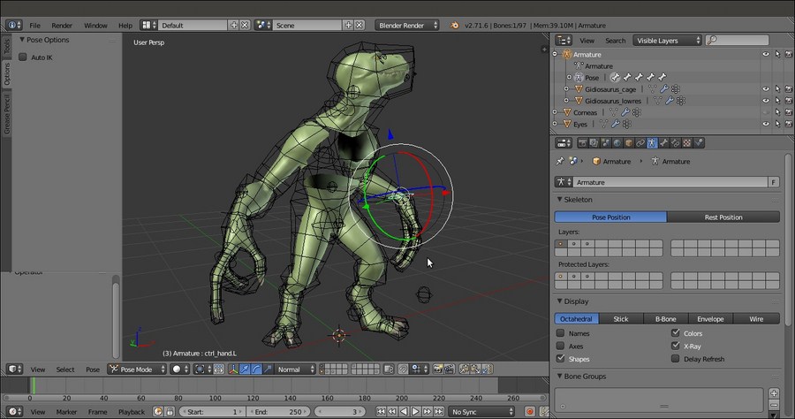795x419 pixels.
Task: Toggle Auto IK checkbox
Action: [x=23, y=57]
